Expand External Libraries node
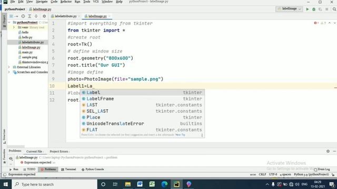 tap(9, 67)
